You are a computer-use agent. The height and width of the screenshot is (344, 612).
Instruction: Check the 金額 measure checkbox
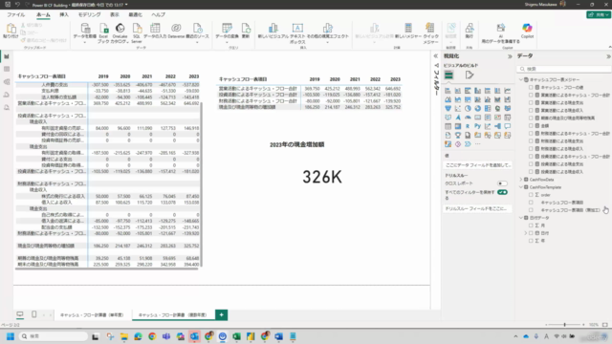point(531,125)
